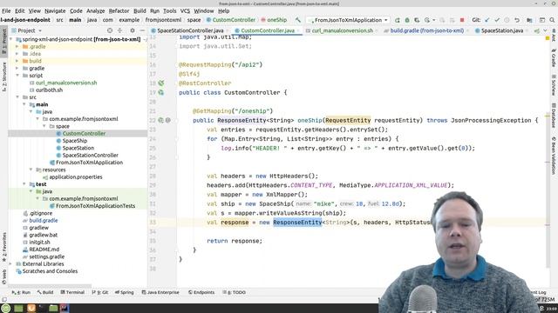Screen dimensions: 558x313
Task: Open the Java Enterprise tool window
Action: coord(160,292)
